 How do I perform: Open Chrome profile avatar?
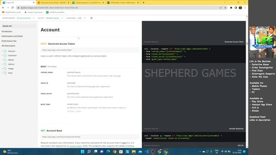pyautogui.click(x=240, y=8)
